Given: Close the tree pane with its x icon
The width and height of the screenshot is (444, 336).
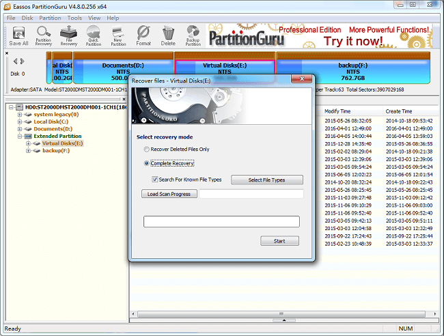Looking at the screenshot, I should point(124,99).
